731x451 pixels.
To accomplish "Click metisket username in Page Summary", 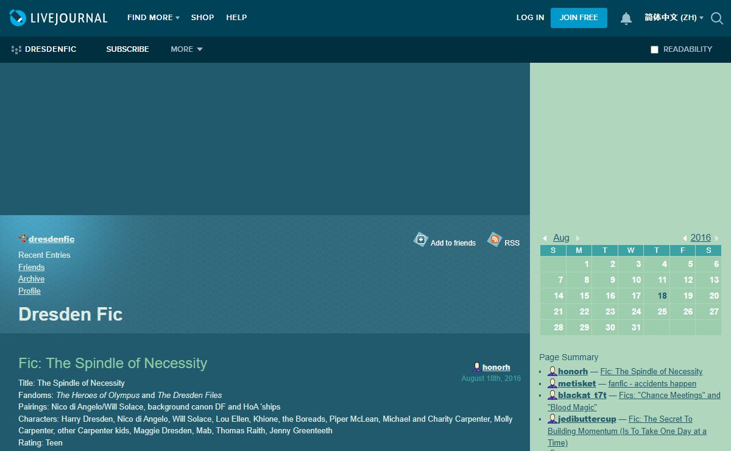I will pyautogui.click(x=577, y=383).
